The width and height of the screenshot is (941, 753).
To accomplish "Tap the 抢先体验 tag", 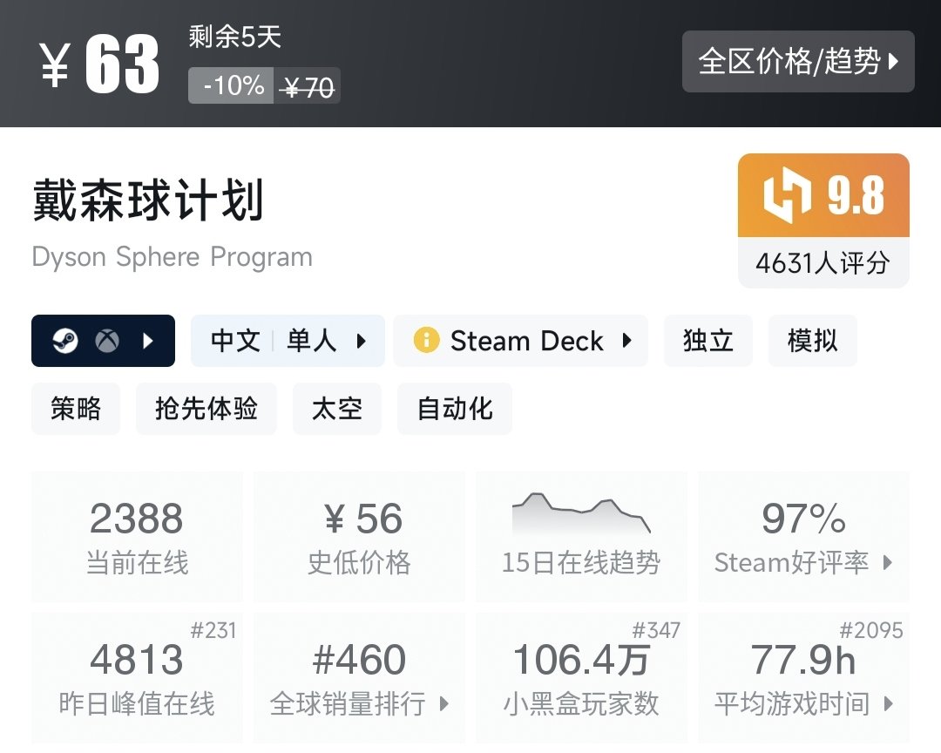I will click(206, 409).
